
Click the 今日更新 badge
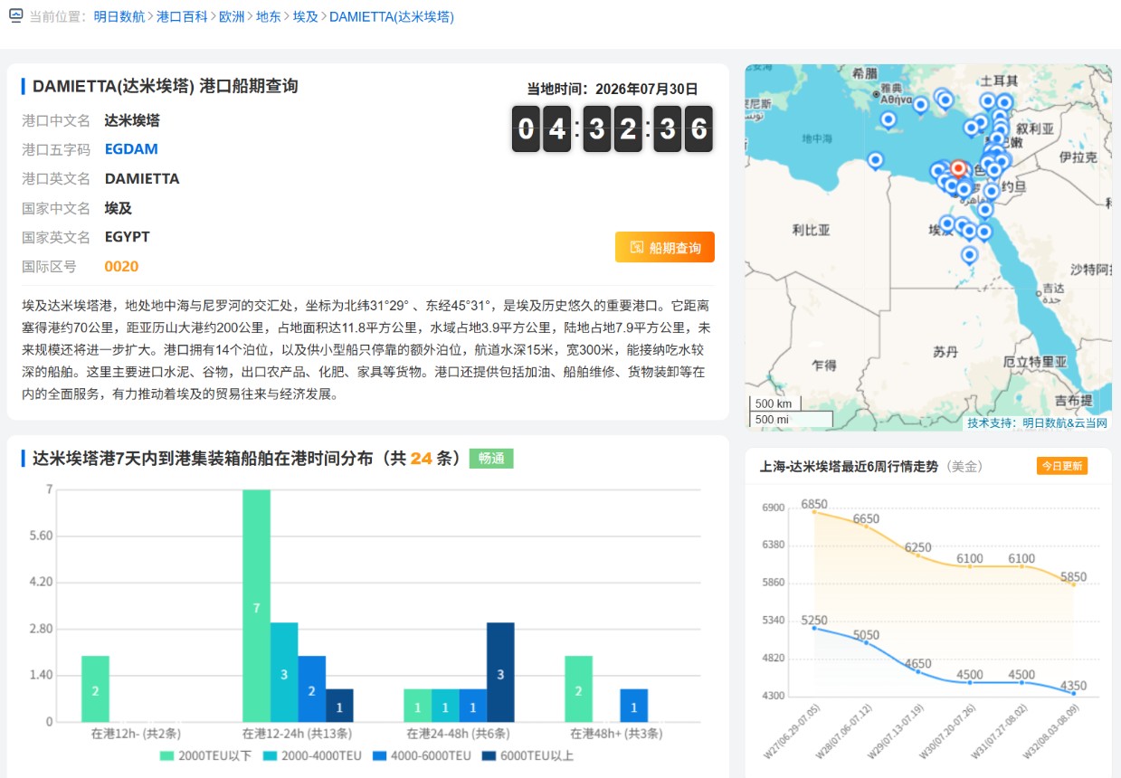pos(1062,466)
